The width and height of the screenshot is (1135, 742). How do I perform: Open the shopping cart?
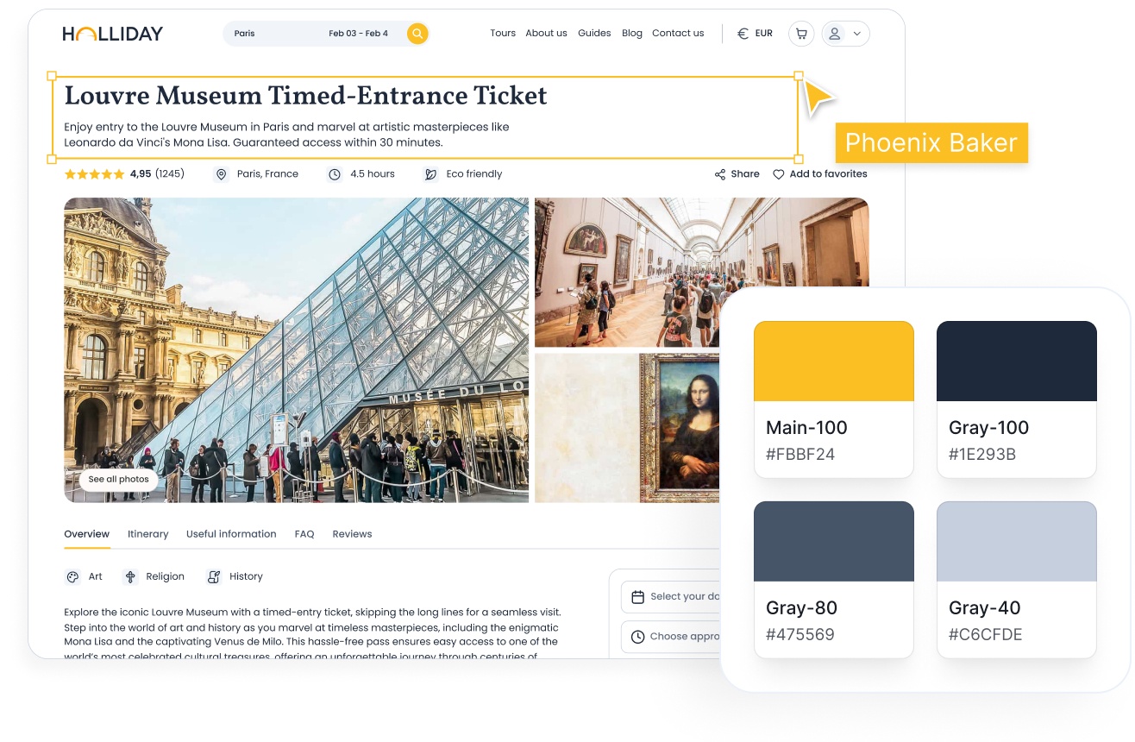click(x=801, y=34)
